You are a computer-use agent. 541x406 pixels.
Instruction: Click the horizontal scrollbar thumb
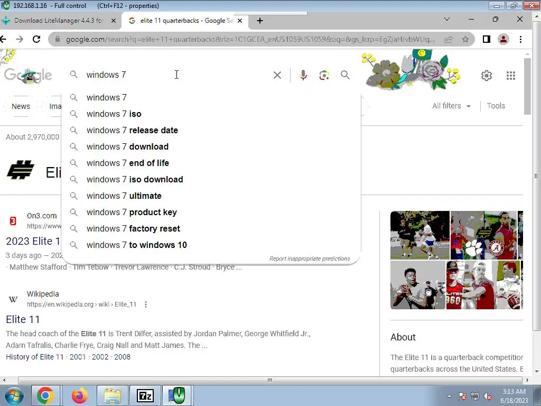point(270,380)
